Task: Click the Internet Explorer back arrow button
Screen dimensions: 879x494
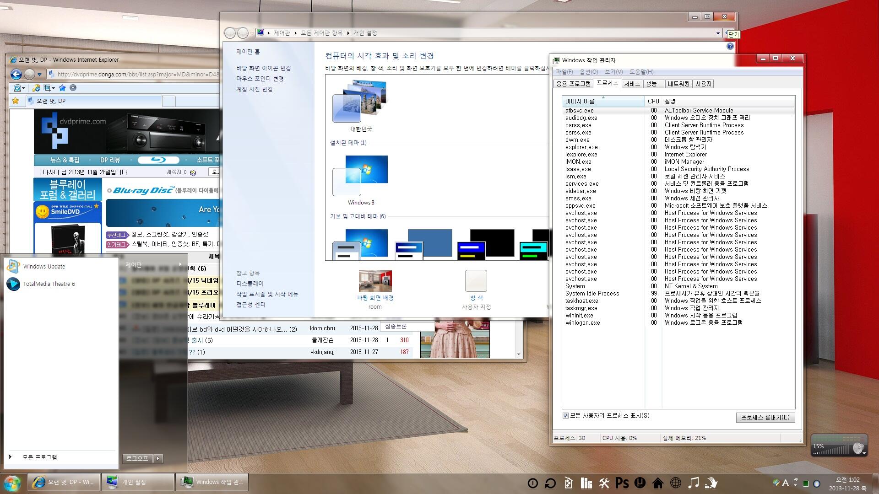Action: (x=16, y=74)
